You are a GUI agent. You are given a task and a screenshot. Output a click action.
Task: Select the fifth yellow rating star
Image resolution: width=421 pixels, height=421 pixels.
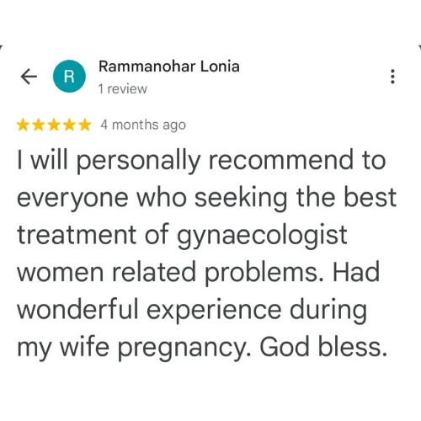(85, 125)
